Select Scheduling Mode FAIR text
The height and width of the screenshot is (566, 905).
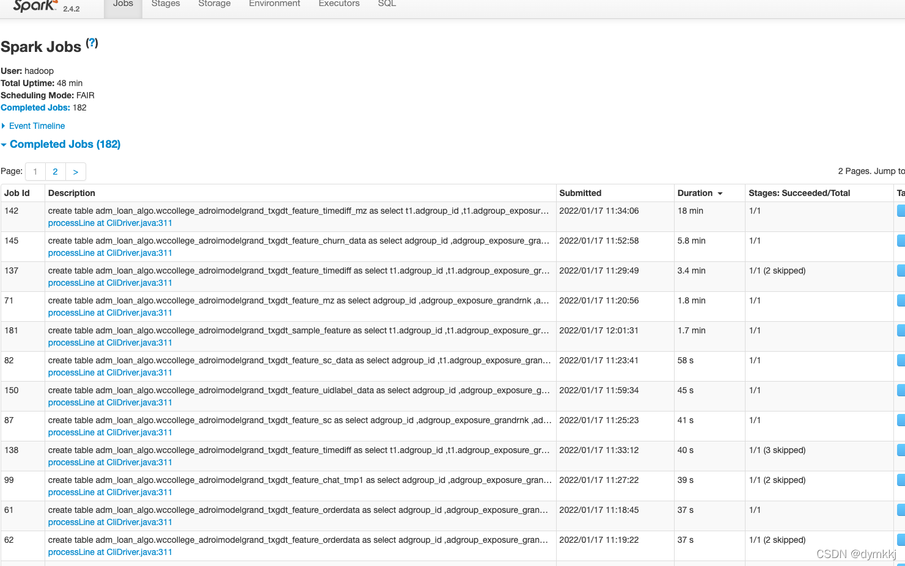click(x=48, y=95)
